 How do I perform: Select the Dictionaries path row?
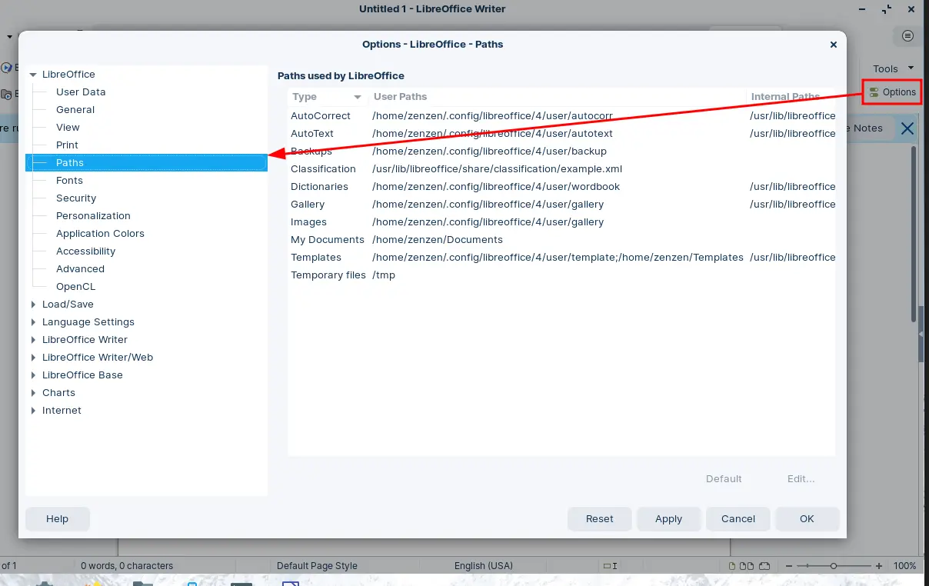[x=561, y=187]
